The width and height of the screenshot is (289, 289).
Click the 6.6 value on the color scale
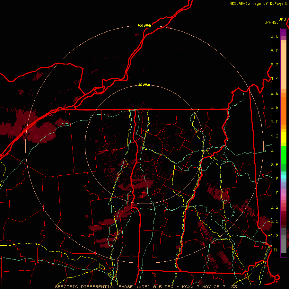point(275,93)
